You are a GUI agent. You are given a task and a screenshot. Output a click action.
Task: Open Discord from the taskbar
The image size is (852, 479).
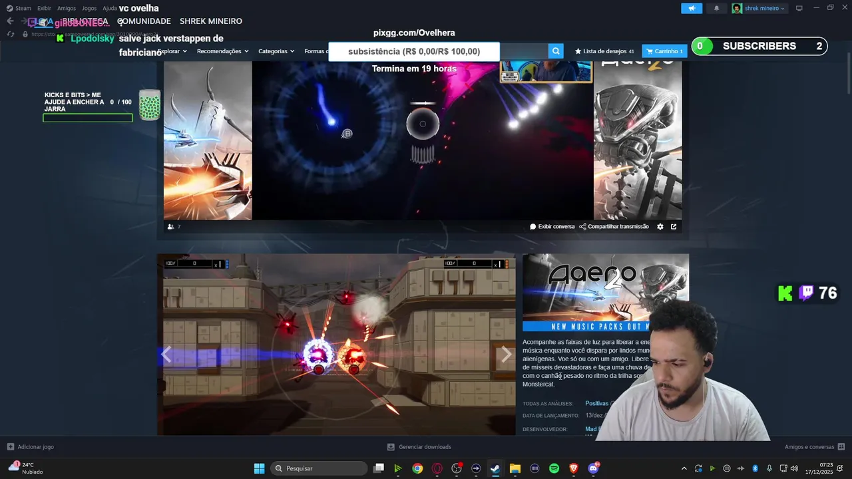point(593,468)
